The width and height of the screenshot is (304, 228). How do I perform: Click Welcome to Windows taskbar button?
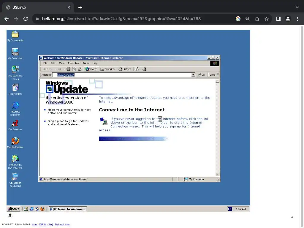point(68,209)
